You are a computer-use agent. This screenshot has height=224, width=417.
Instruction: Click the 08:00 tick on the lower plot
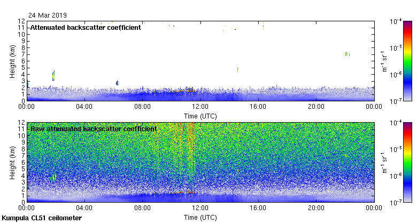pos(143,208)
